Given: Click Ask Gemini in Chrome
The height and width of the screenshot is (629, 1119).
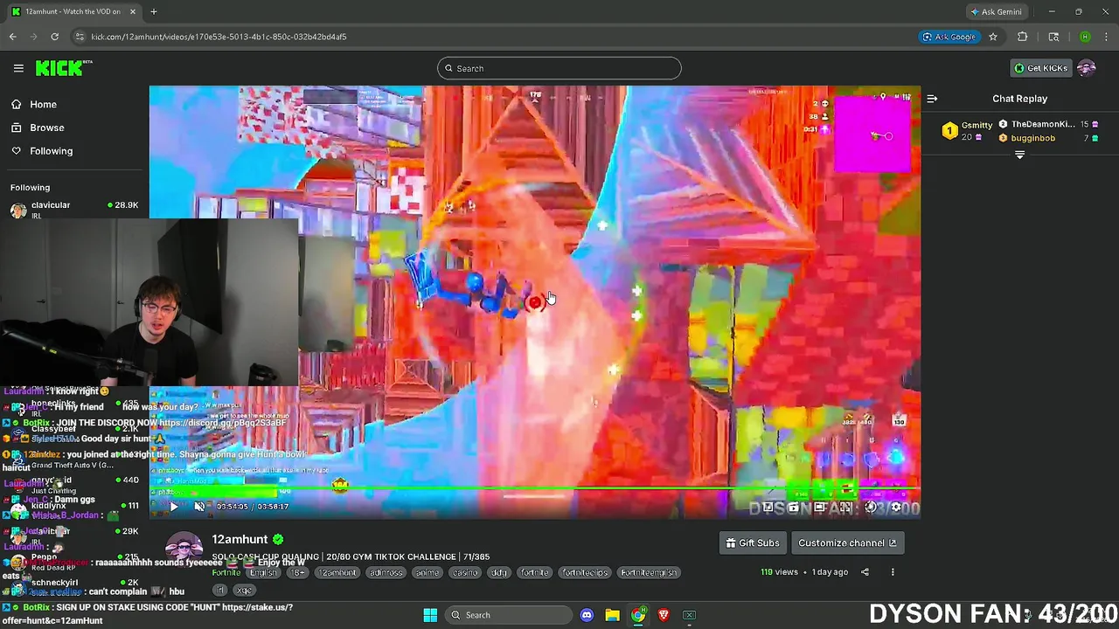Looking at the screenshot, I should 996,11.
